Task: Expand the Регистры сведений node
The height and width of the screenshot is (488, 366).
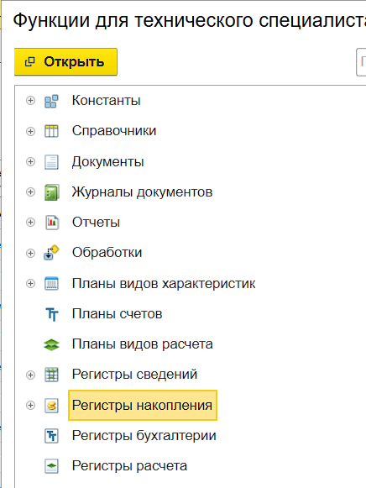Action: [30, 375]
